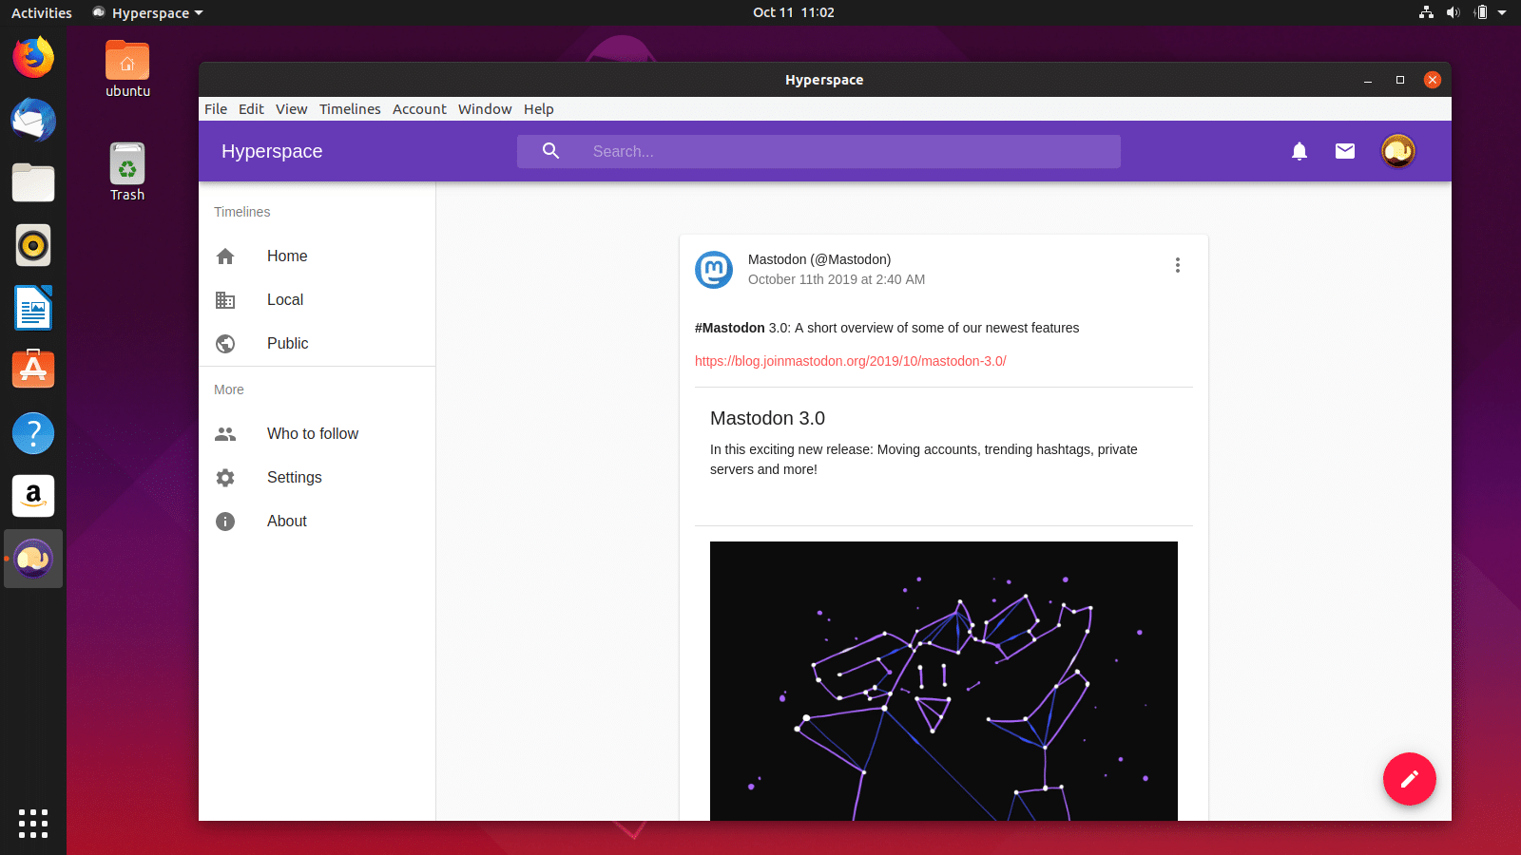This screenshot has height=855, width=1521.
Task: Open the Trash on desktop
Action: point(127,172)
